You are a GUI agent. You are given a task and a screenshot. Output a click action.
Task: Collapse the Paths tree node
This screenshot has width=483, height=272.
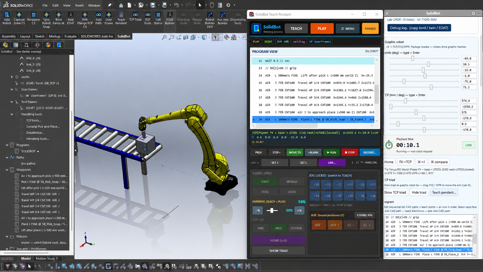pos(7,158)
